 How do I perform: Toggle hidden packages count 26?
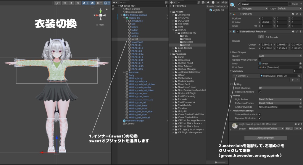(224, 2)
